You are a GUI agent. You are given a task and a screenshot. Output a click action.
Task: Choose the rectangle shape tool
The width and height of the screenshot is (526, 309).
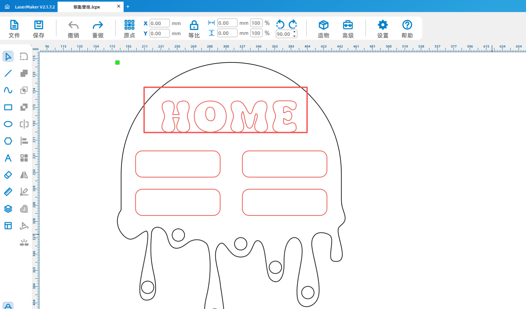[8, 107]
